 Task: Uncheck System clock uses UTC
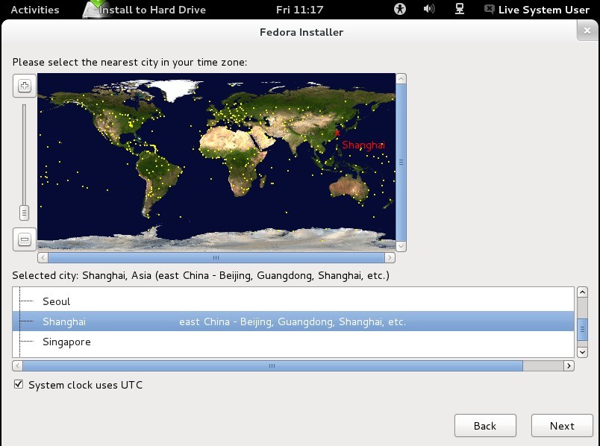(17, 385)
